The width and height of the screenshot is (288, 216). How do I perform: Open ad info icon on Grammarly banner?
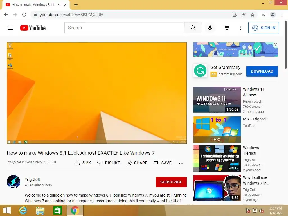click(276, 45)
